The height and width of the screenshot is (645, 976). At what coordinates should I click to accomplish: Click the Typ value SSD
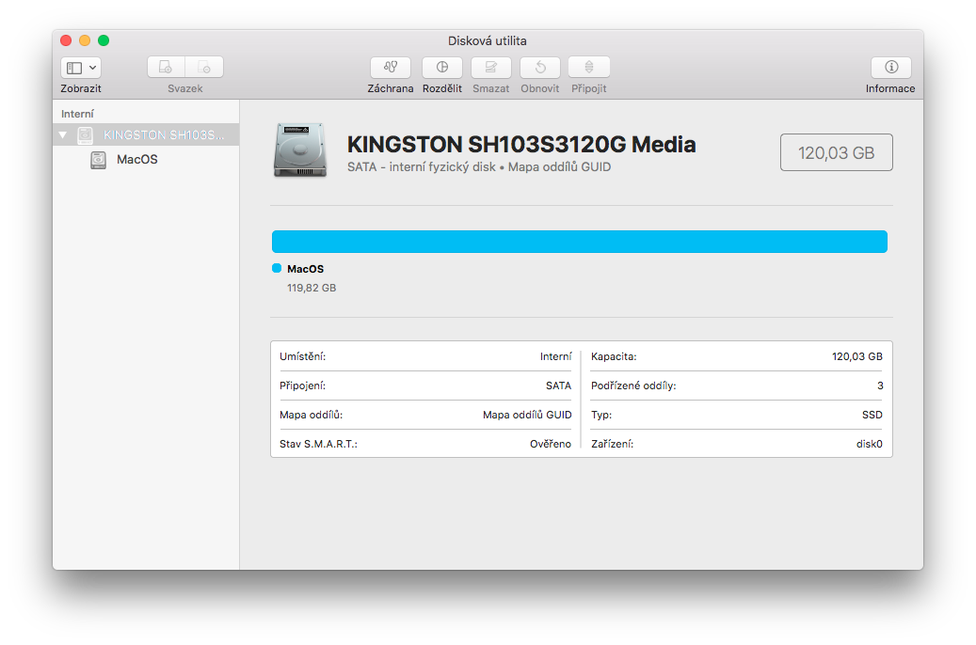[x=872, y=415]
